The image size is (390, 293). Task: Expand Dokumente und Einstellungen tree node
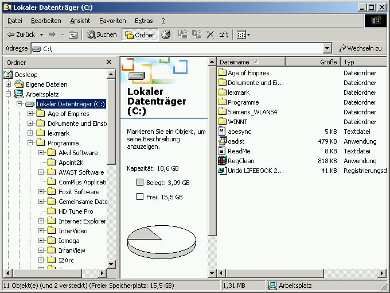pyautogui.click(x=30, y=124)
